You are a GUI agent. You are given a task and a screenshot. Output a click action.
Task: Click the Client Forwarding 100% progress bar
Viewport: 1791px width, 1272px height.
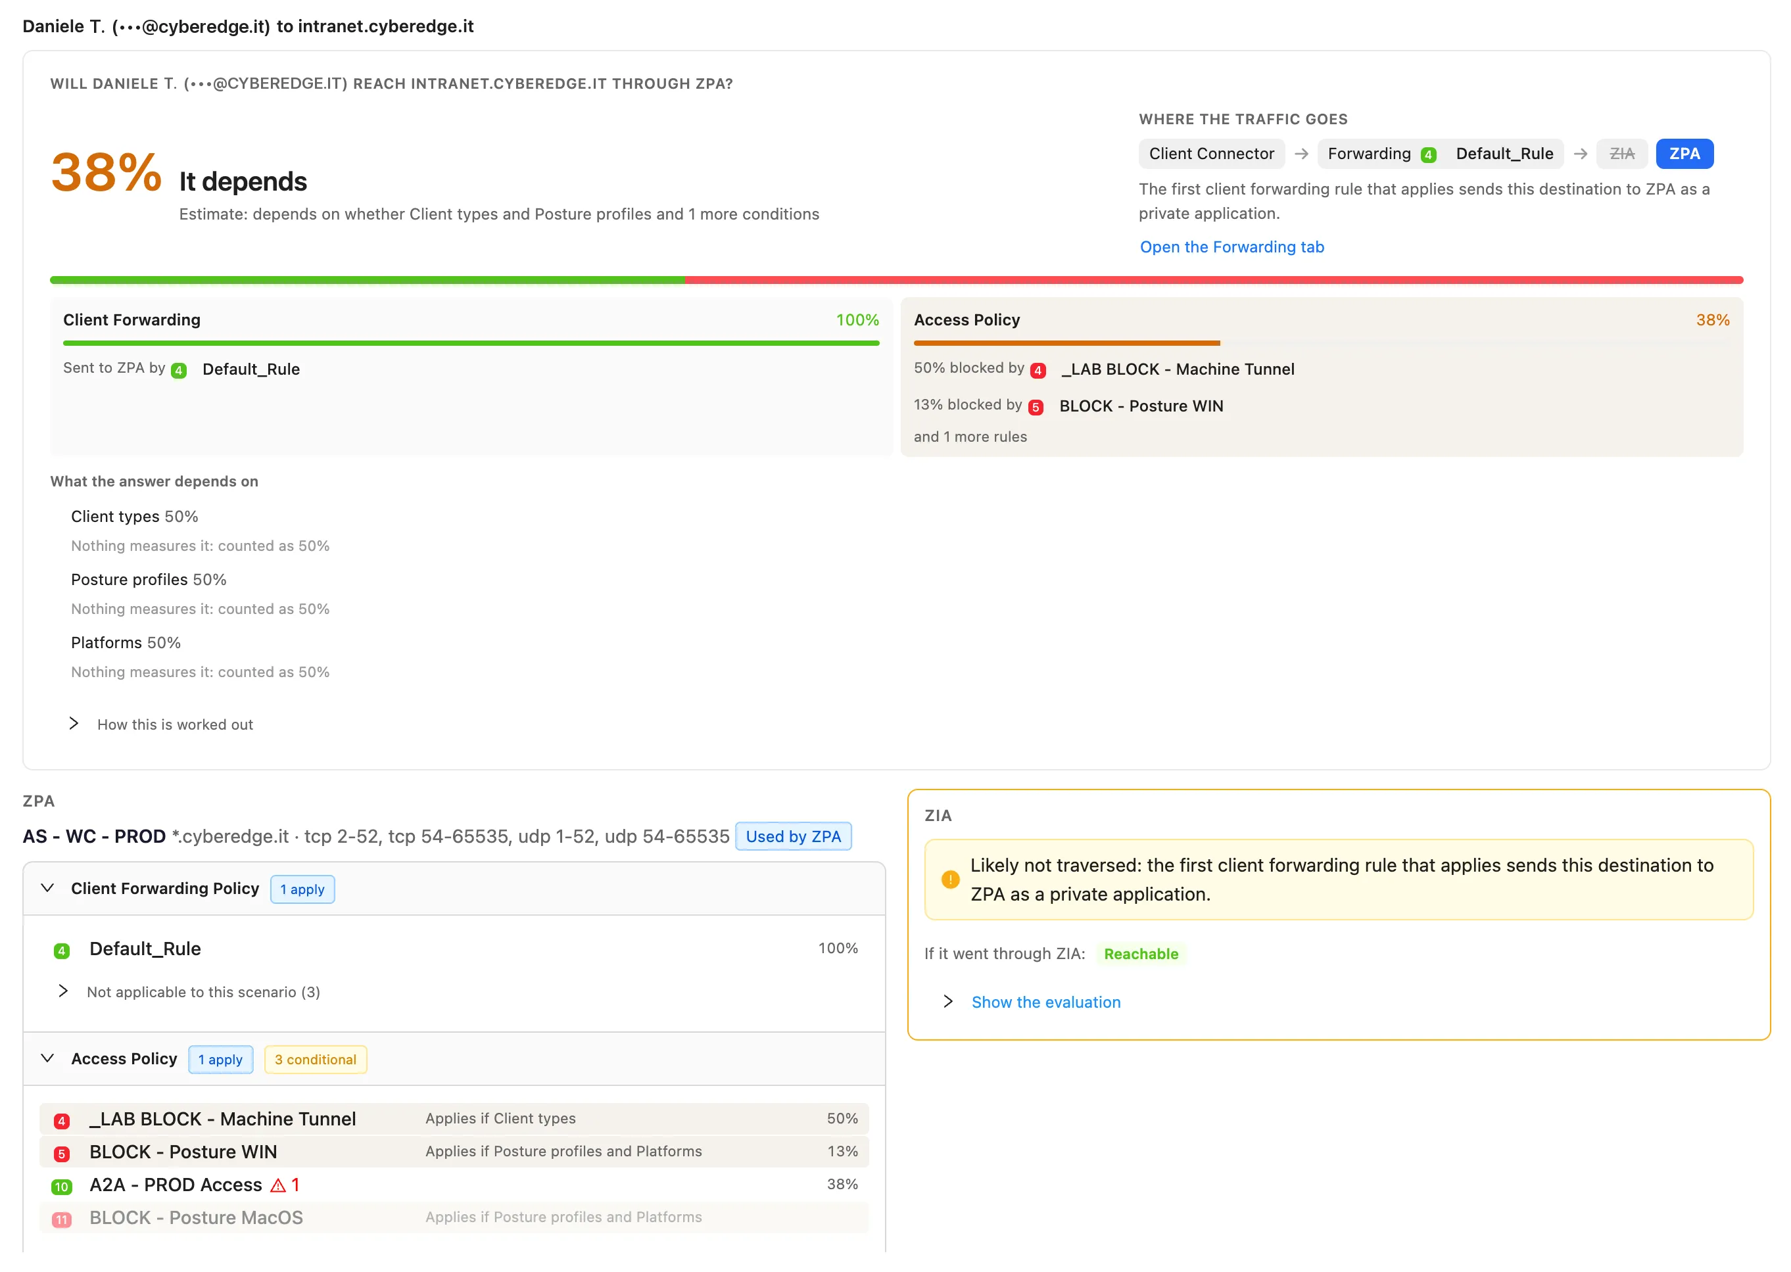click(471, 343)
